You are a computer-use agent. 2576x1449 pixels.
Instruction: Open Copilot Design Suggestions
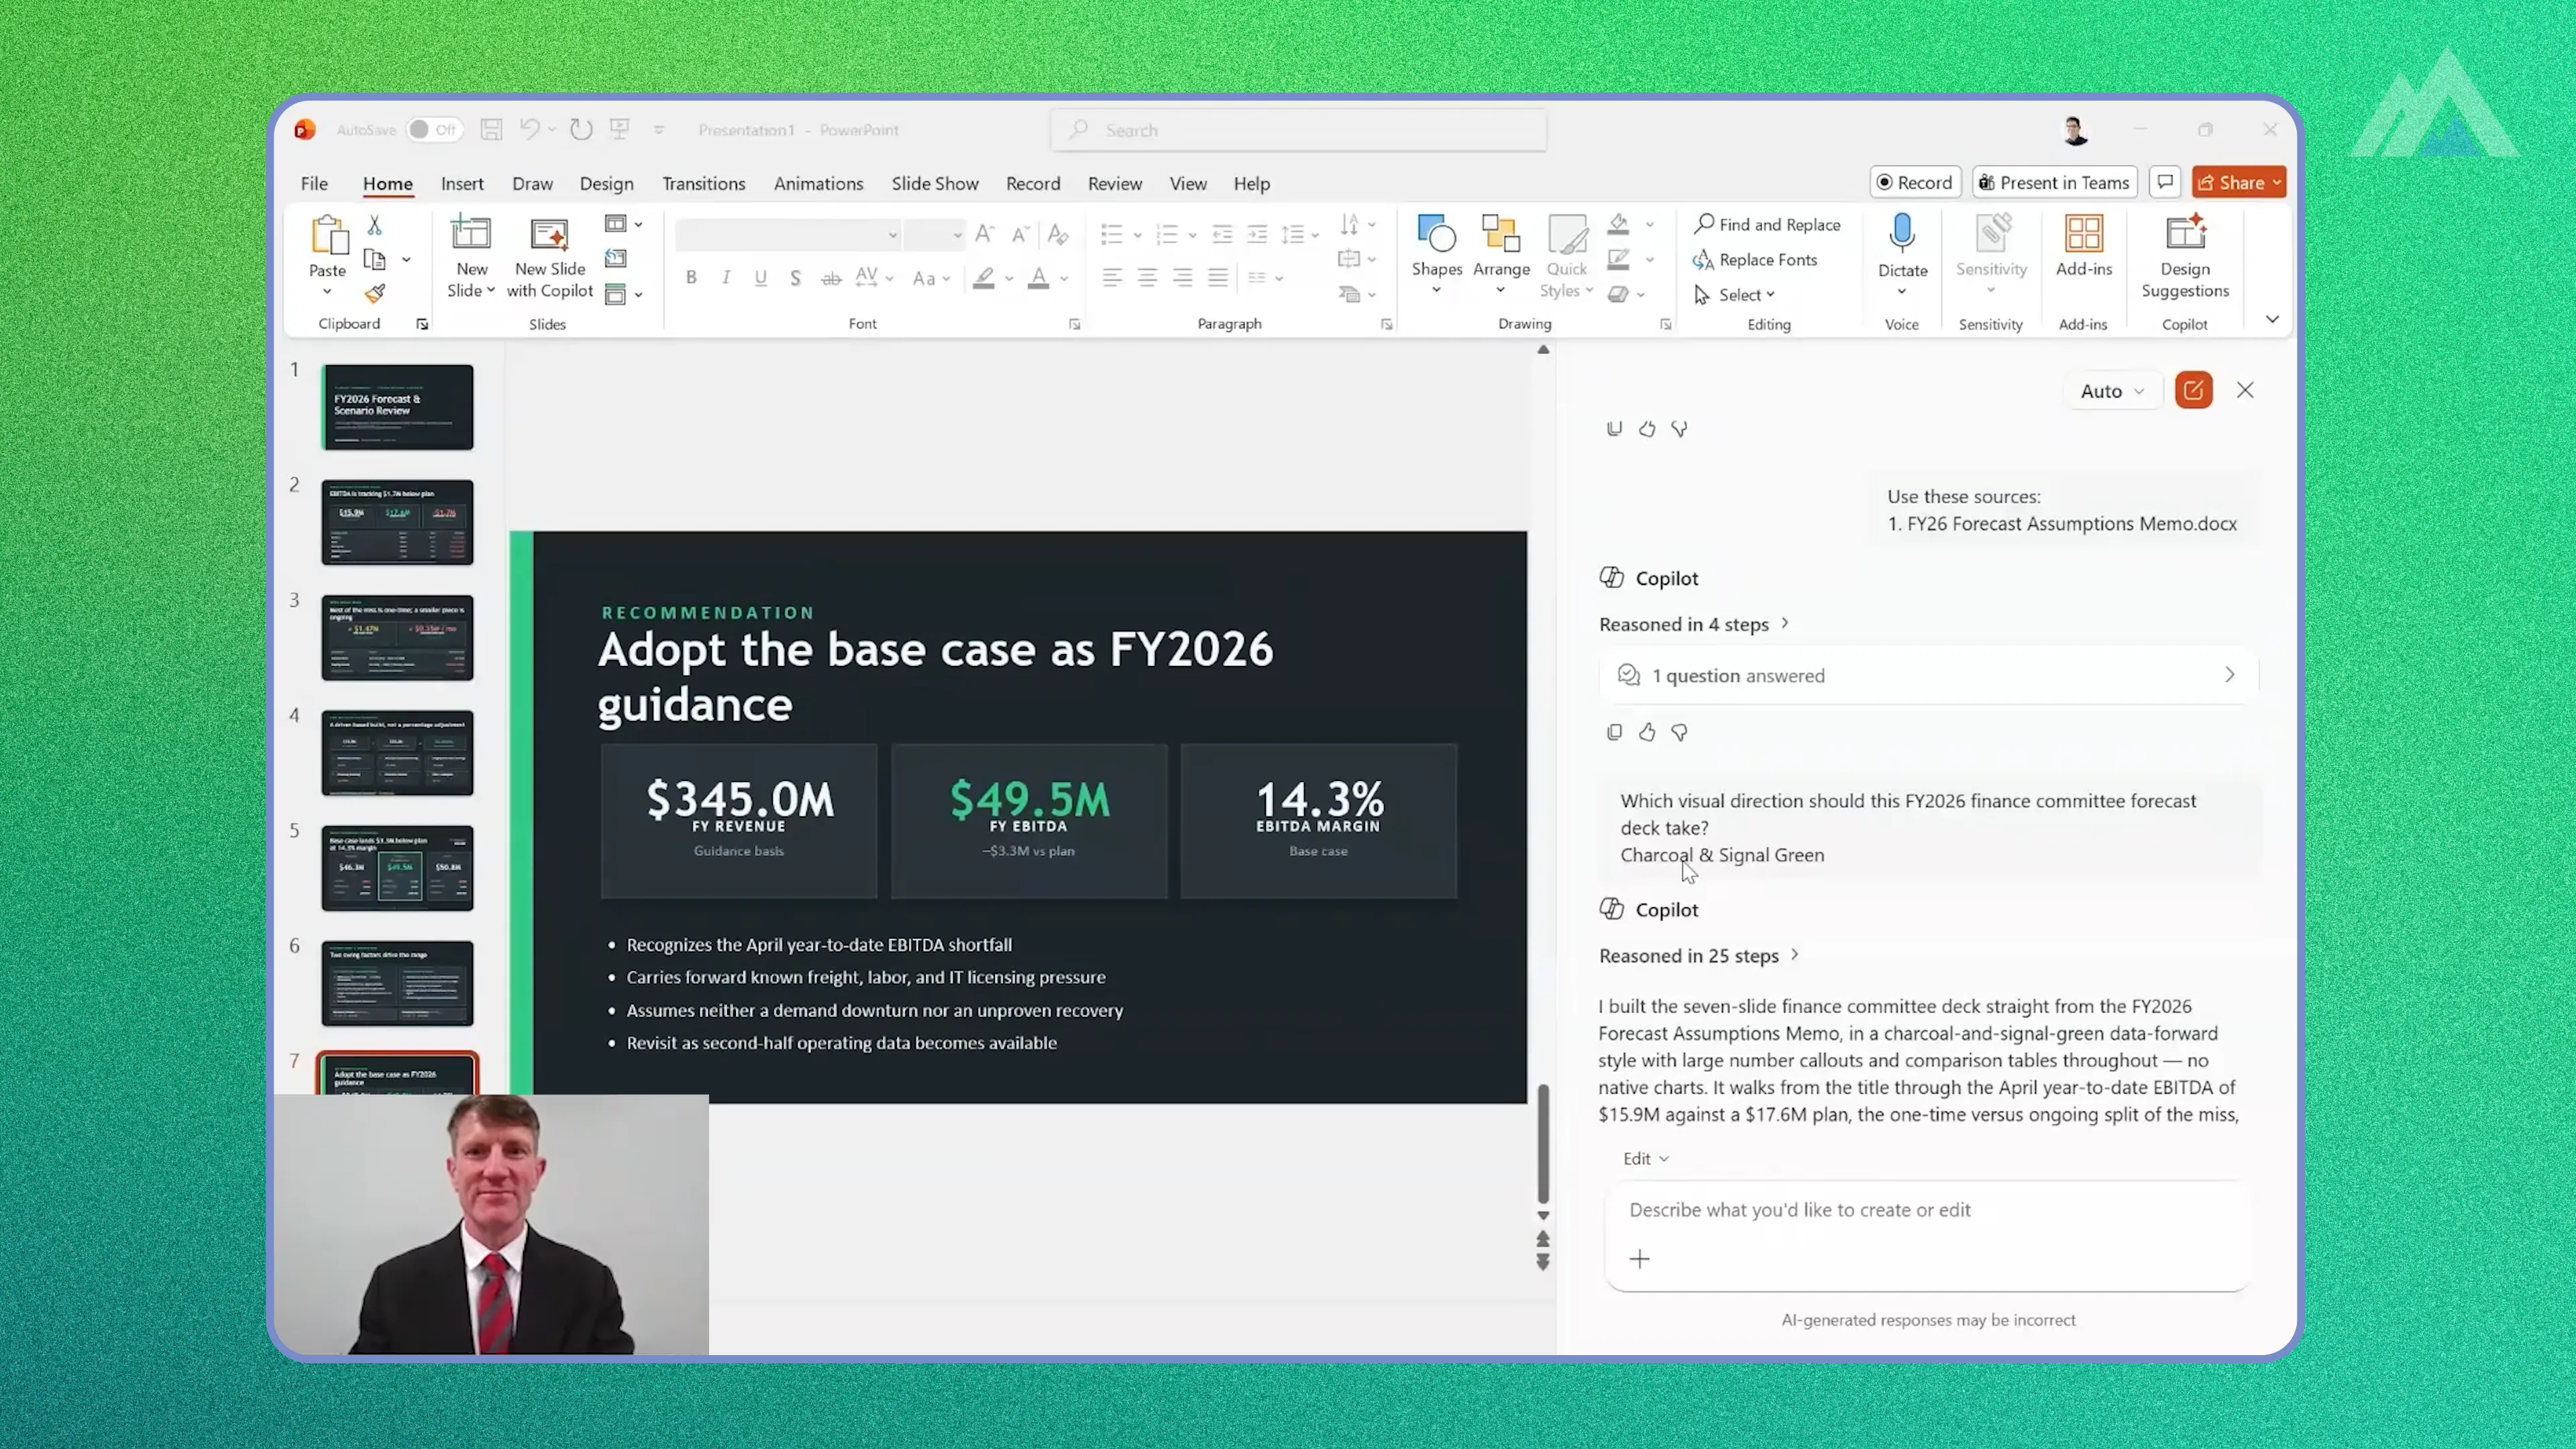2185,256
